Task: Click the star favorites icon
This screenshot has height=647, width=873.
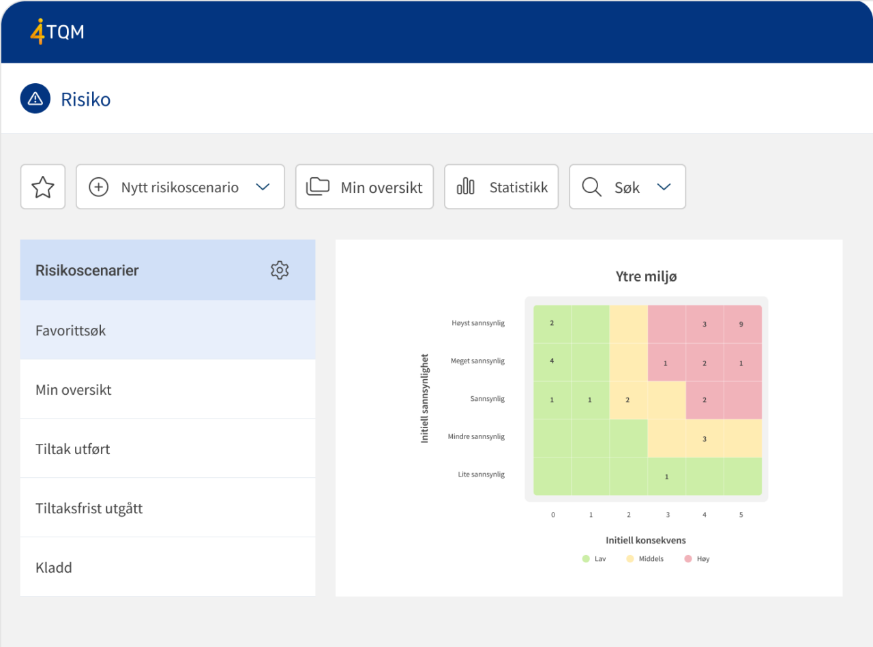Action: coord(42,186)
